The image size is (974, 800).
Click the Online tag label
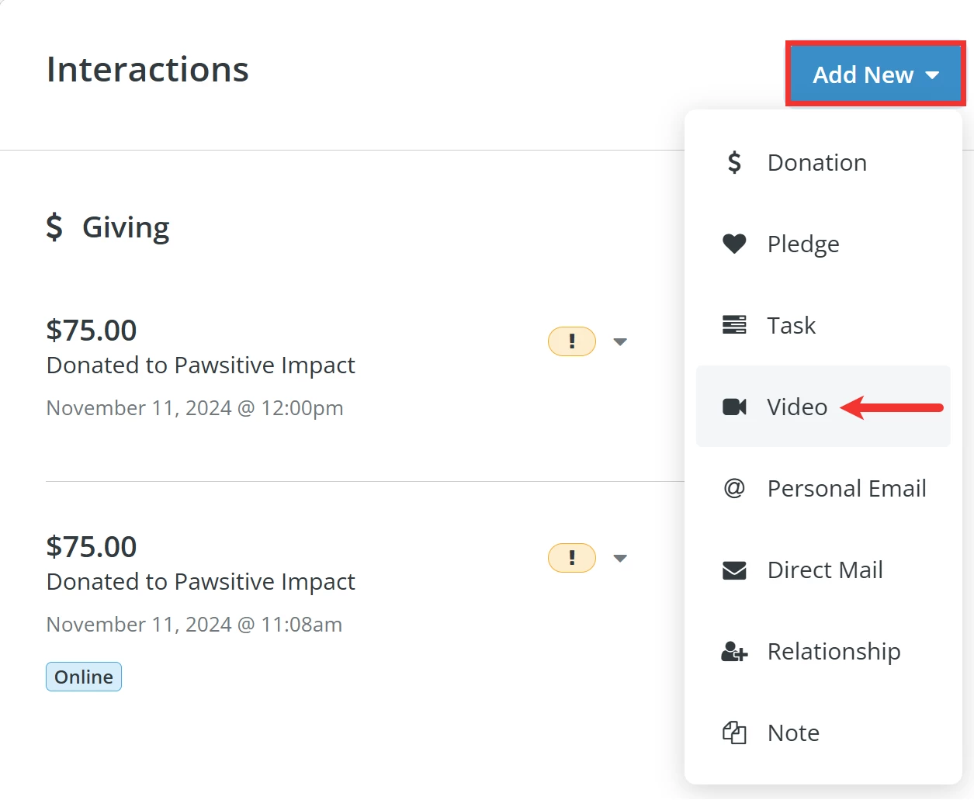84,677
